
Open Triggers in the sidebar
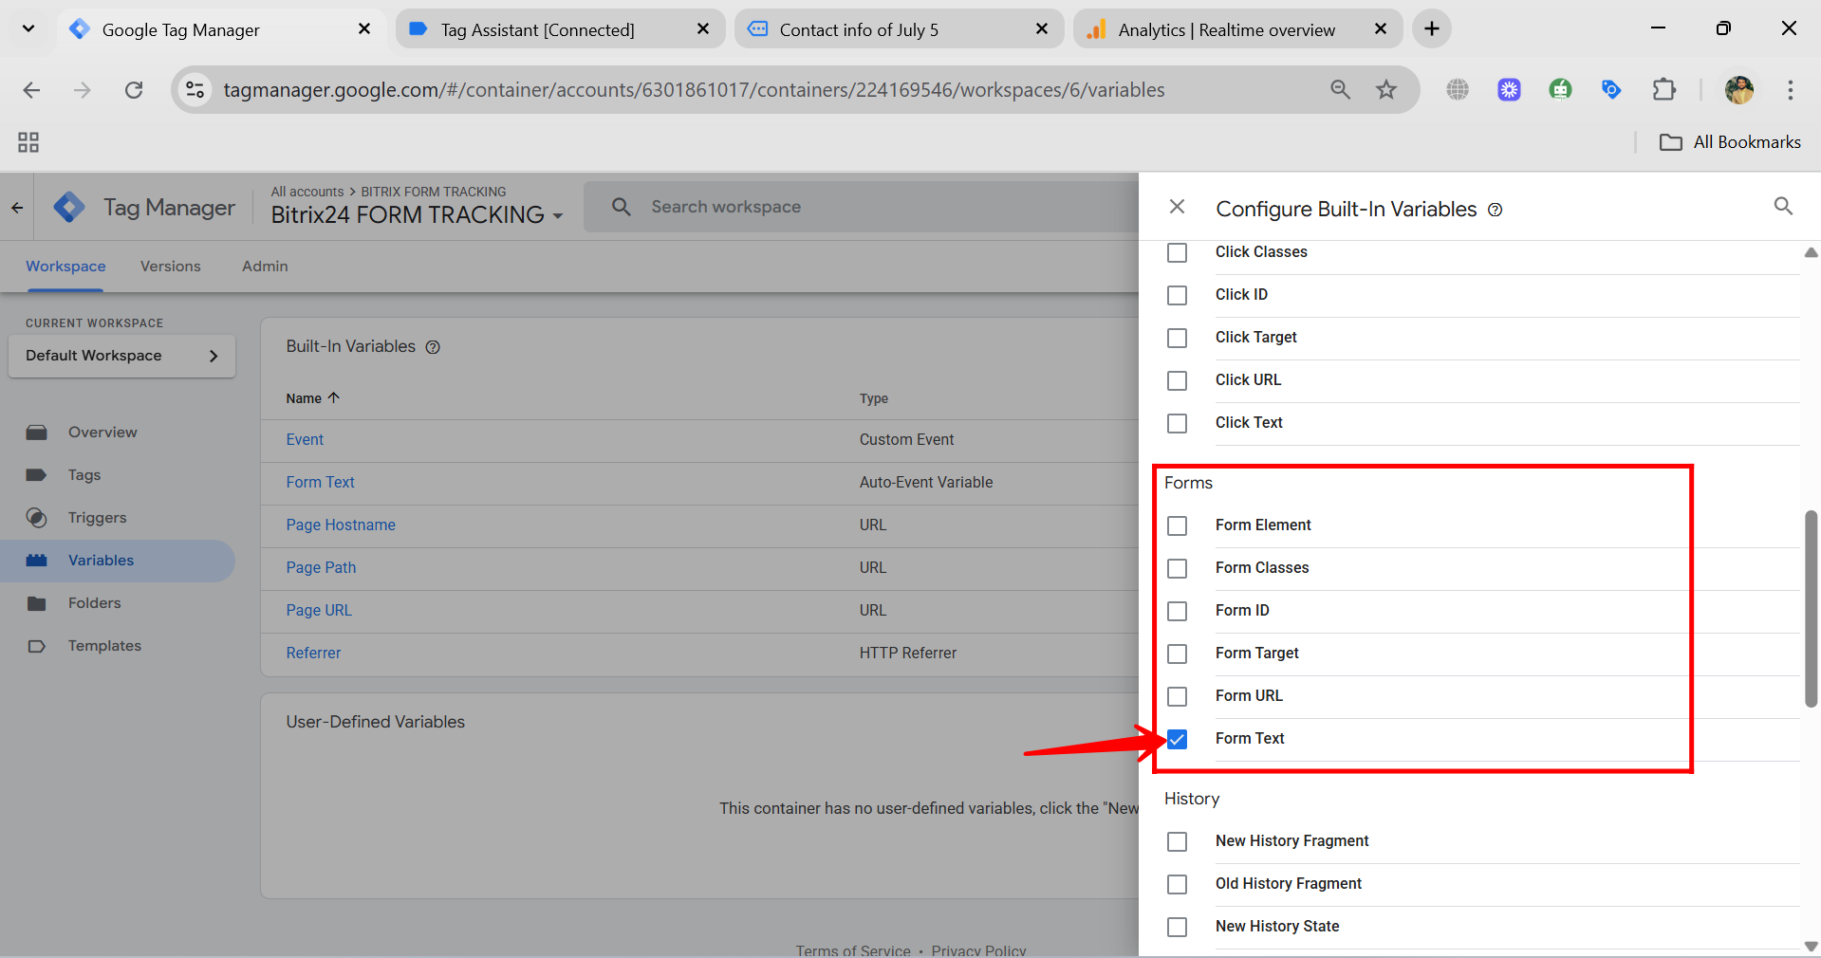coord(97,517)
